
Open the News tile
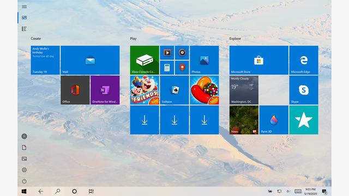(244, 120)
